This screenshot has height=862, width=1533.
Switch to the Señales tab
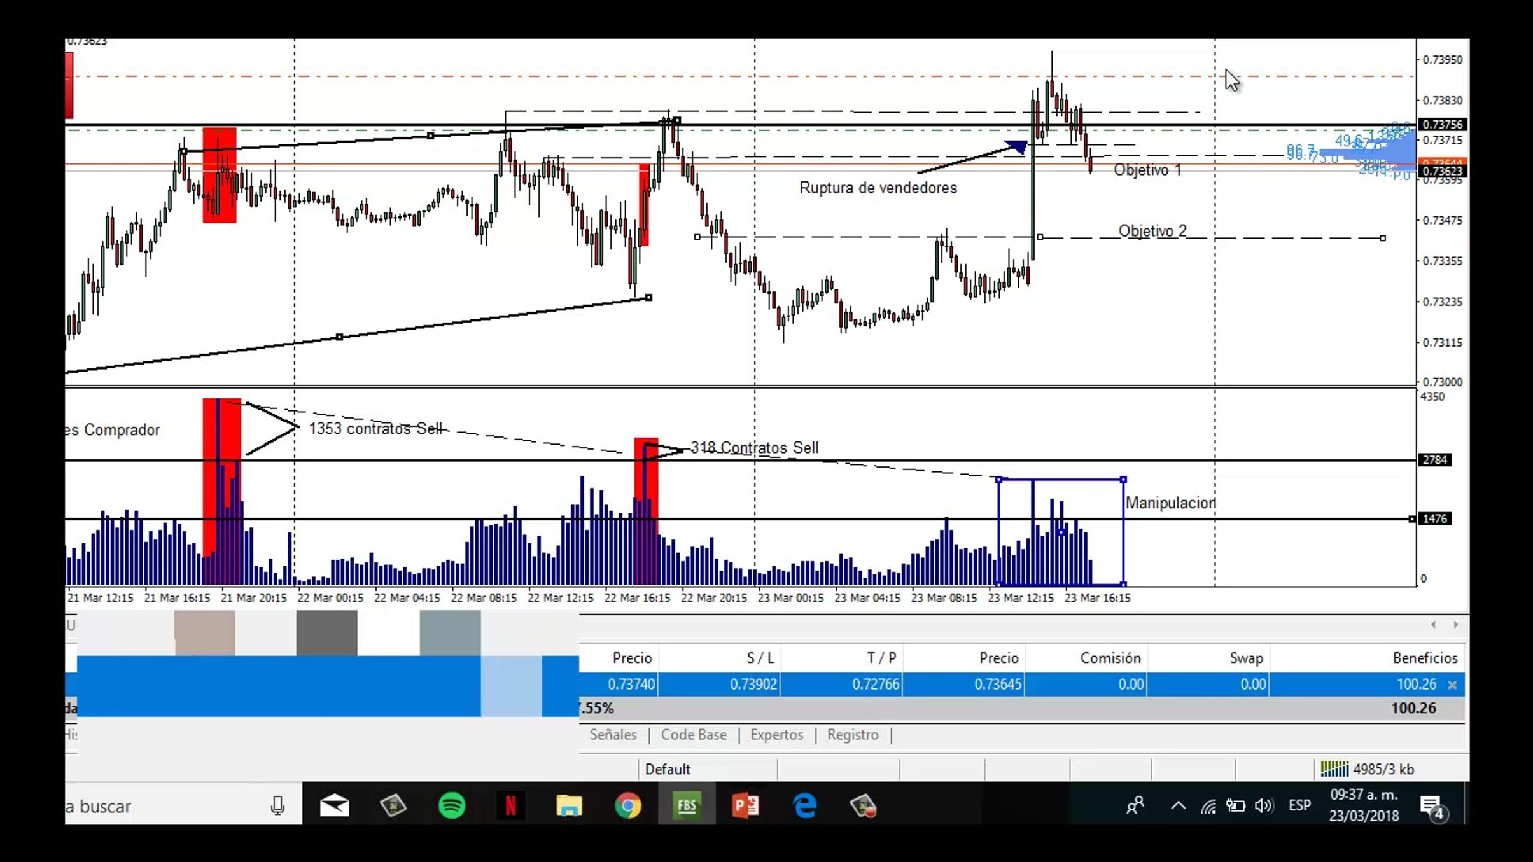pyautogui.click(x=613, y=735)
